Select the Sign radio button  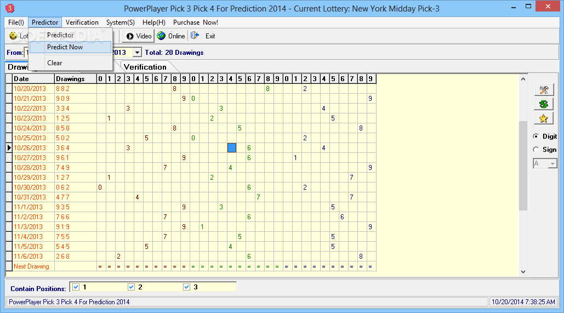[x=536, y=149]
